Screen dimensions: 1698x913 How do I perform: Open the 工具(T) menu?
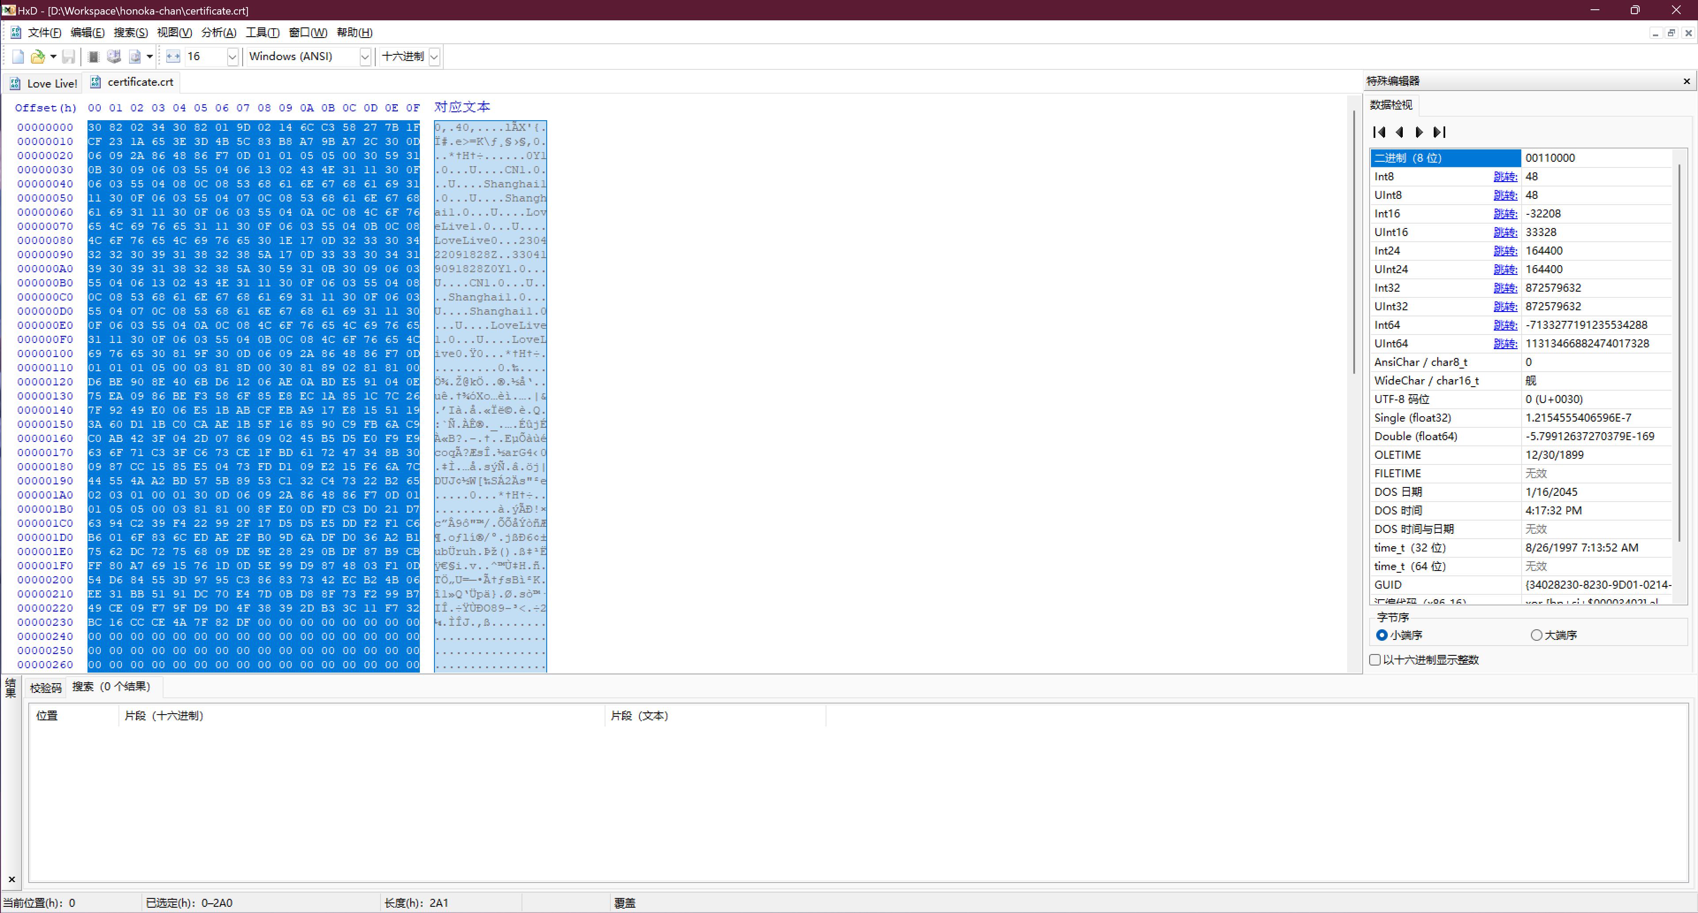click(x=263, y=32)
